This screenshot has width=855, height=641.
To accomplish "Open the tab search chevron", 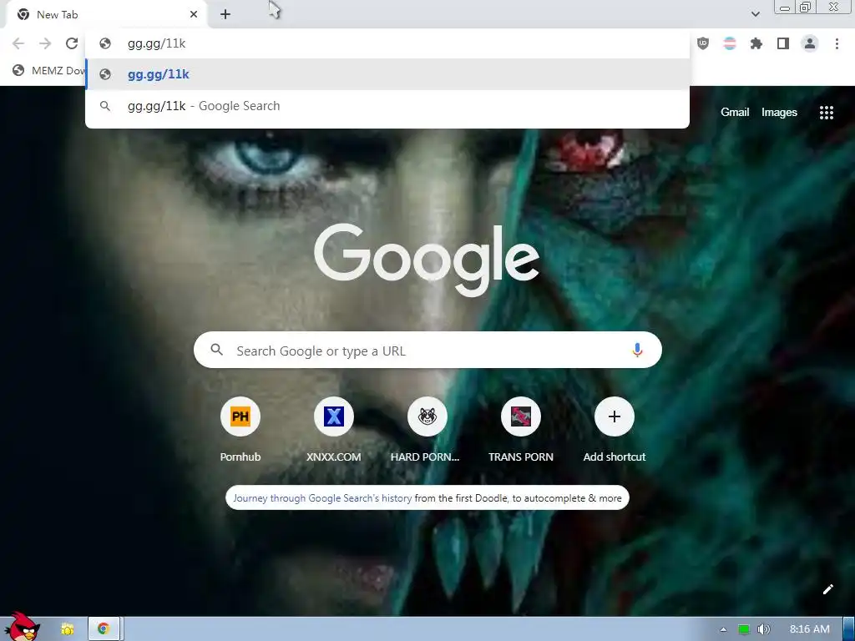I will pos(755,14).
